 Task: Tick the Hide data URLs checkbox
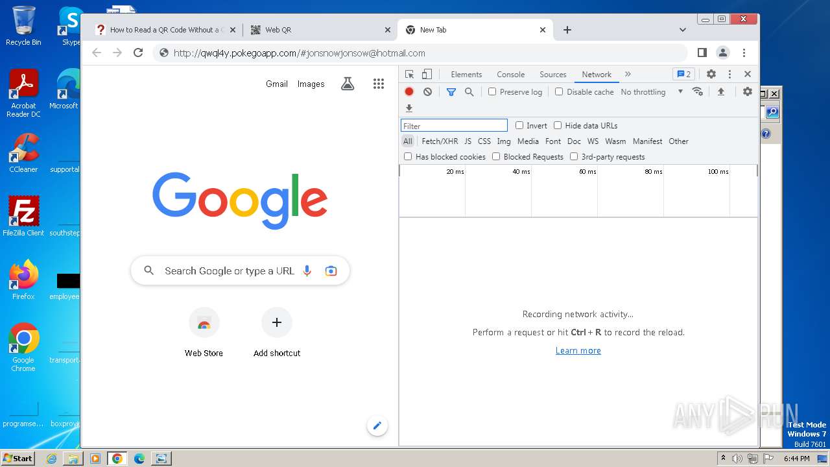[x=558, y=125]
